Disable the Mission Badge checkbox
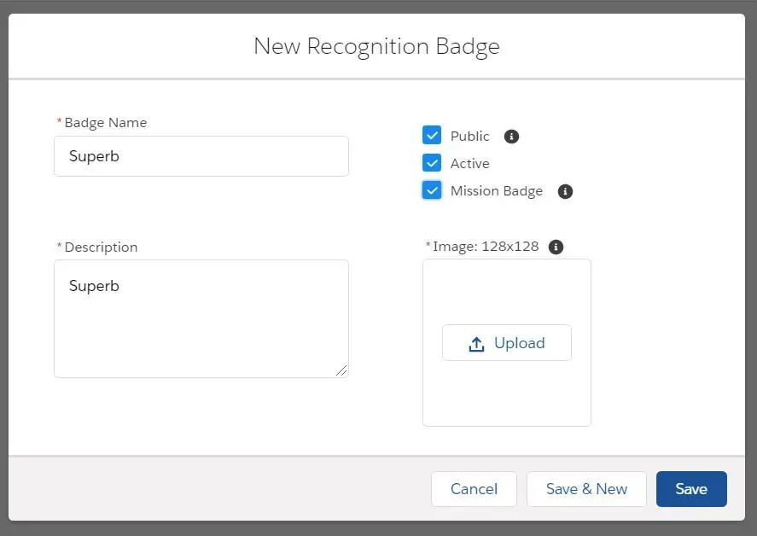The image size is (757, 536). pos(432,190)
